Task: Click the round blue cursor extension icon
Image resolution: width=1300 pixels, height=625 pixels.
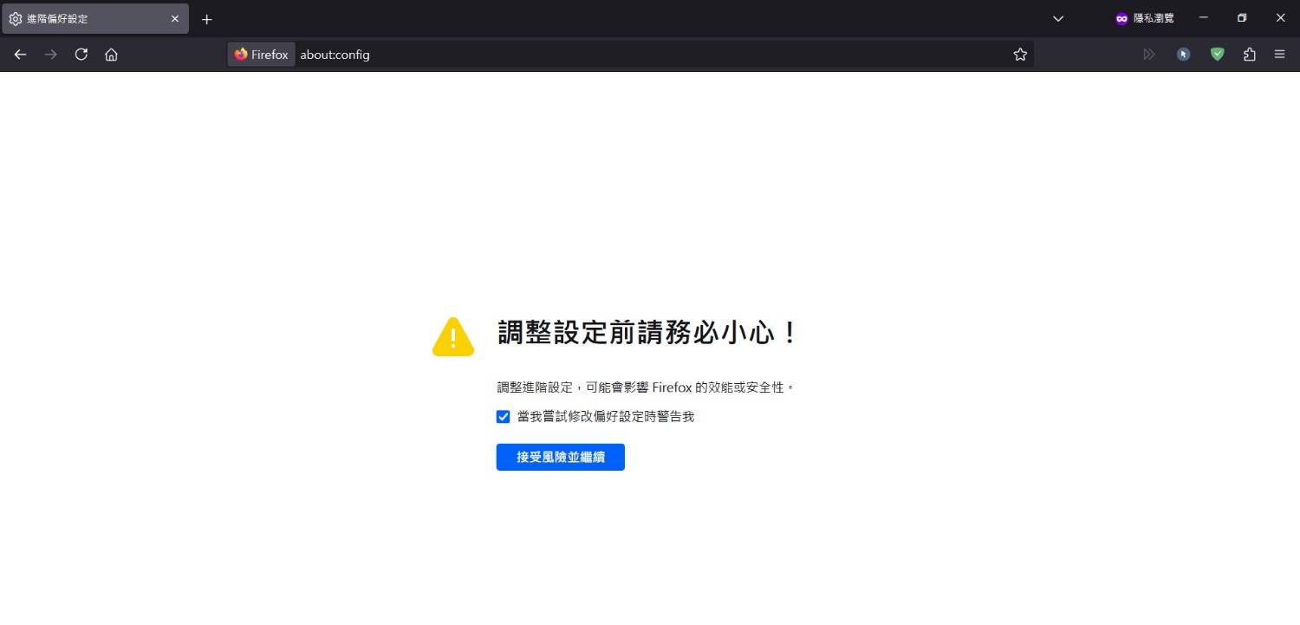Action: point(1184,55)
